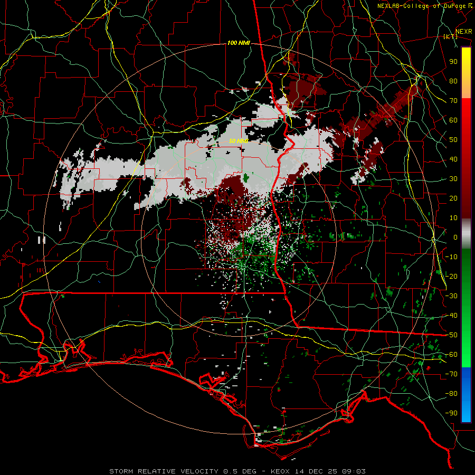The width and height of the screenshot is (475, 475).
Task: Click the 70 value on velocity scale
Action: click(453, 101)
